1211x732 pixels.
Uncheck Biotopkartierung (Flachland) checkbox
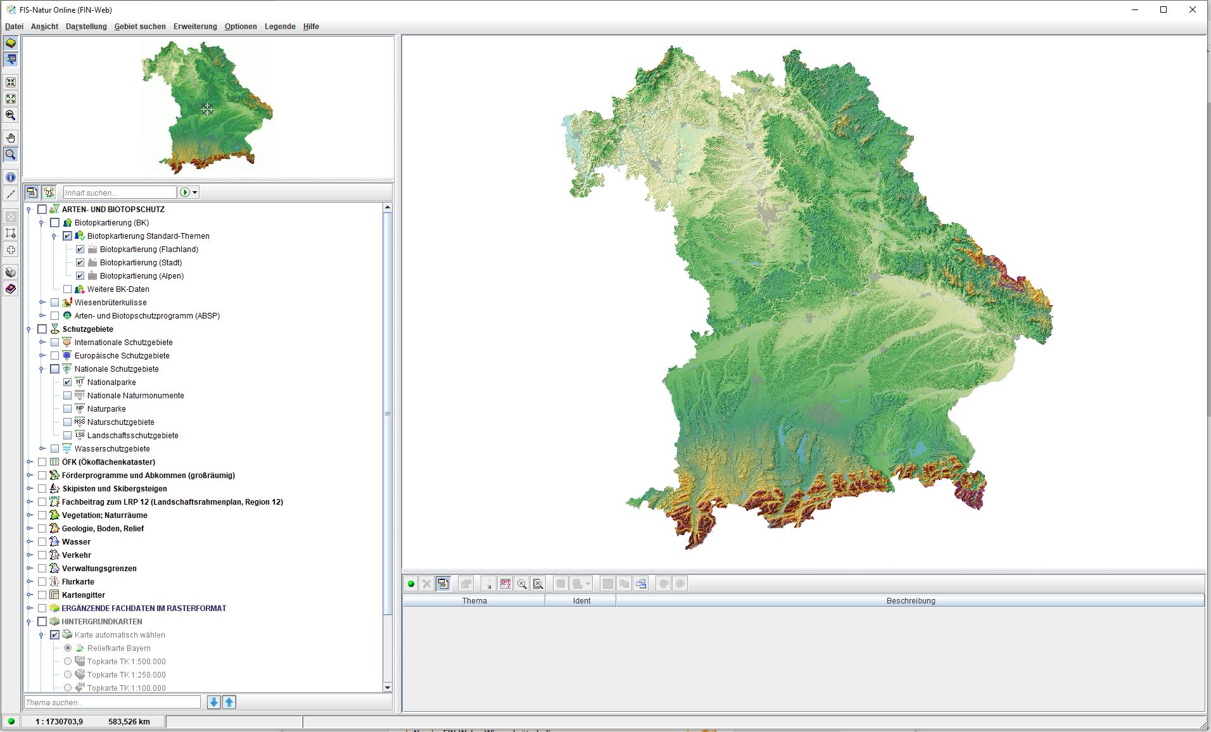coord(80,249)
